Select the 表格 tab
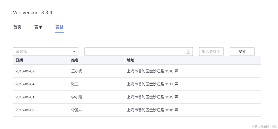The height and width of the screenshot is (129, 278). click(59, 27)
